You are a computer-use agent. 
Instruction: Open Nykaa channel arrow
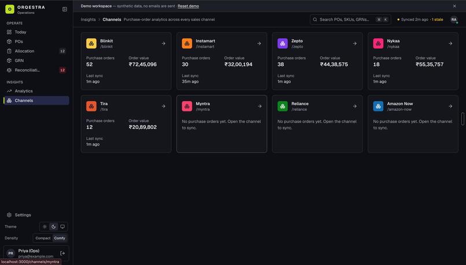coord(450,43)
